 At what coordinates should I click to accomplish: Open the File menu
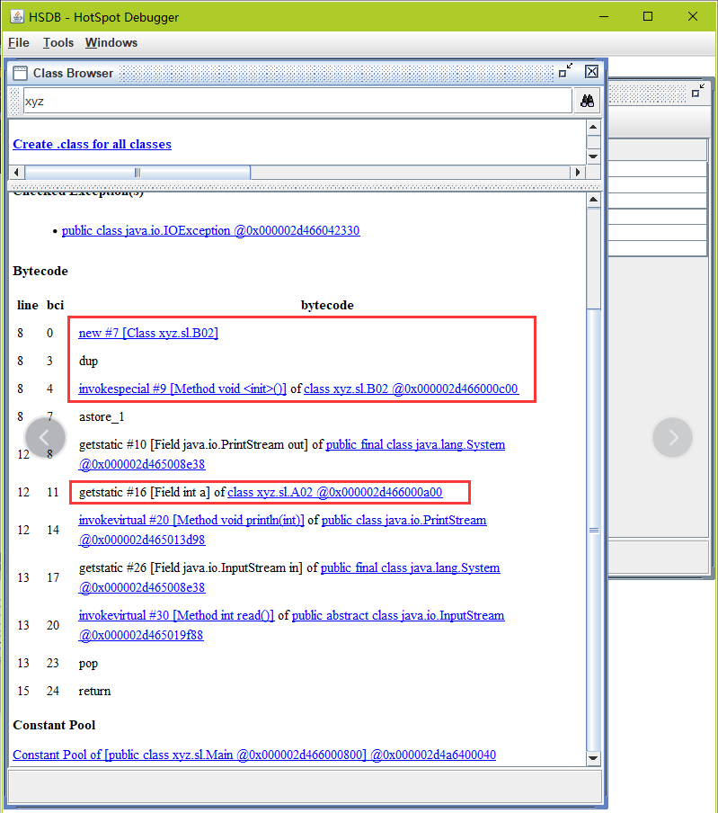19,42
